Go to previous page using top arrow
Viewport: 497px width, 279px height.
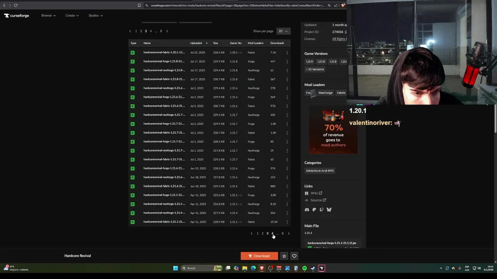pyautogui.click(x=130, y=31)
